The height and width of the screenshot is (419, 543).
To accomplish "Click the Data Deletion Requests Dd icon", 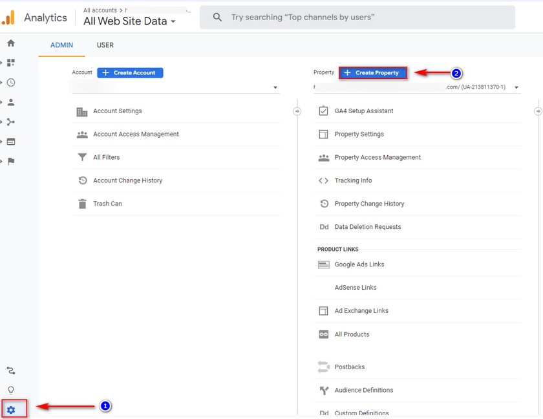I will coord(324,227).
